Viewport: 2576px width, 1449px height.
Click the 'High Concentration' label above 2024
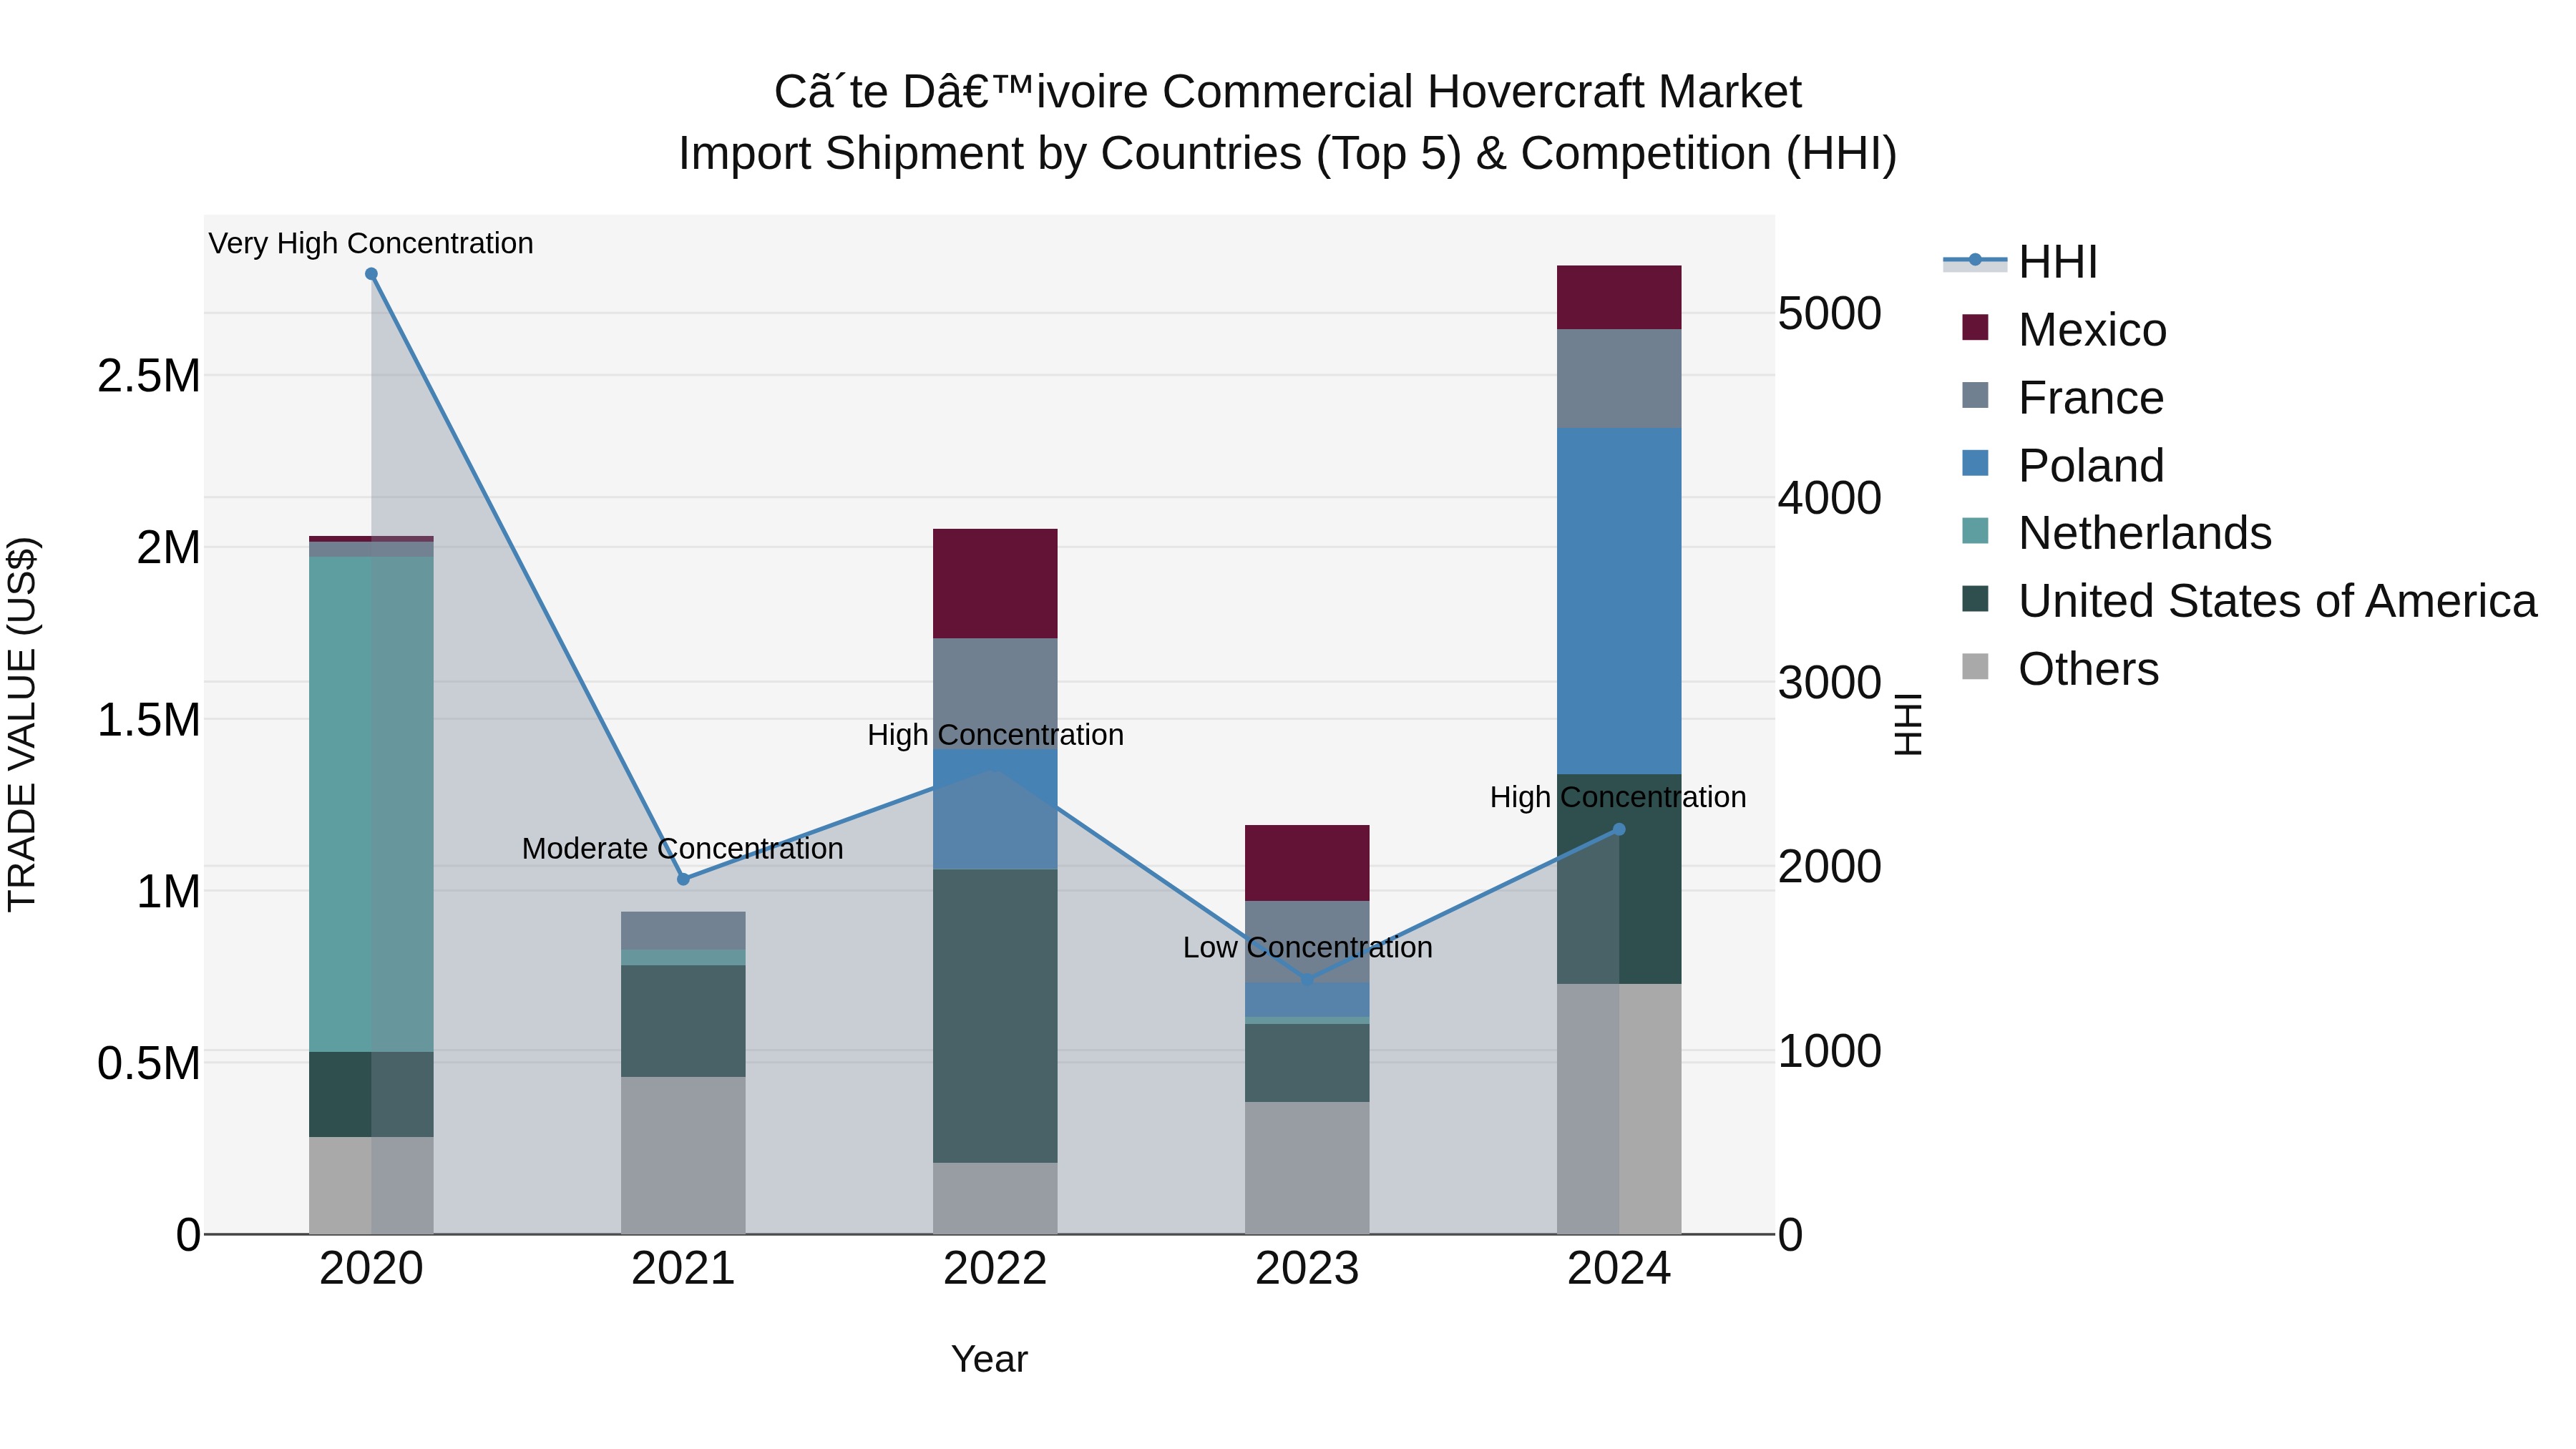pos(1618,797)
